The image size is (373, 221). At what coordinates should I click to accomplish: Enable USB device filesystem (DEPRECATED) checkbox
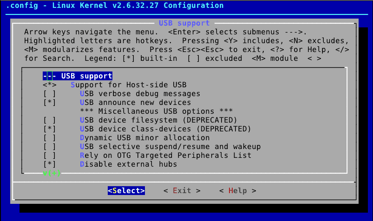pos(50,120)
